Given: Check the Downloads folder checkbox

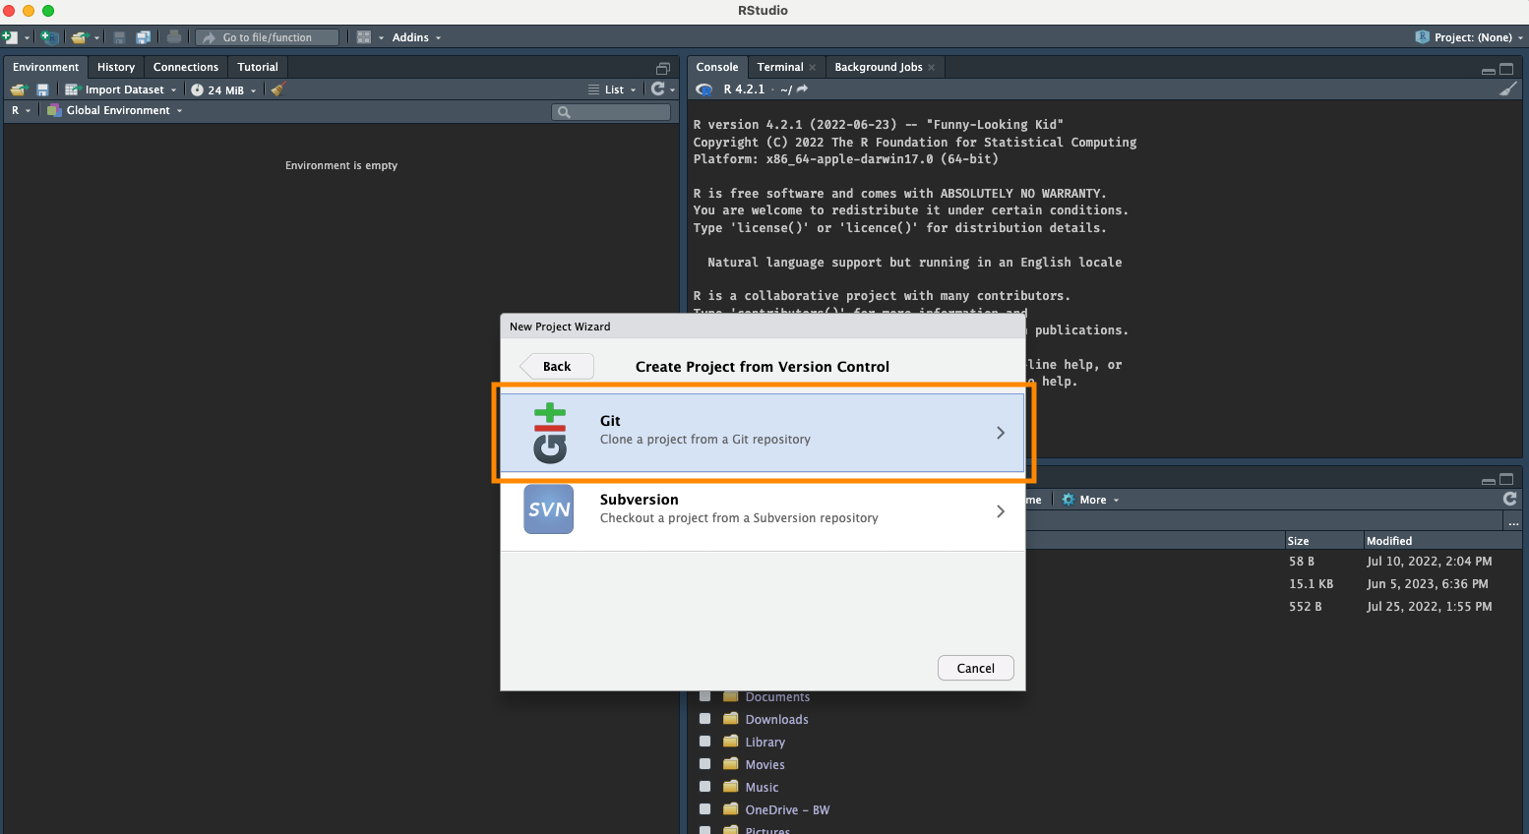Looking at the screenshot, I should [704, 719].
